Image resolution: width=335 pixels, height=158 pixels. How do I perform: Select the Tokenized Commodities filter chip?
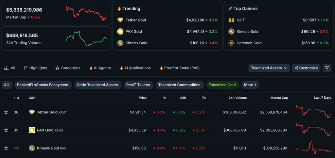(179, 85)
